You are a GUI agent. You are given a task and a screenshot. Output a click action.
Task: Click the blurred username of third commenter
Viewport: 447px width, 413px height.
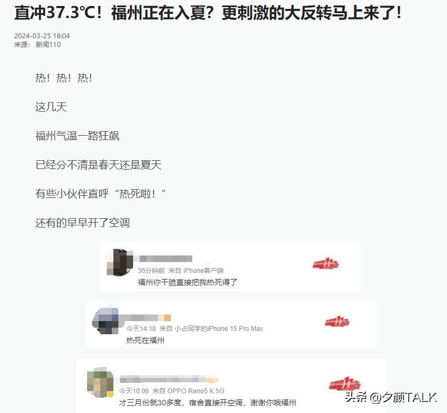[169, 379]
